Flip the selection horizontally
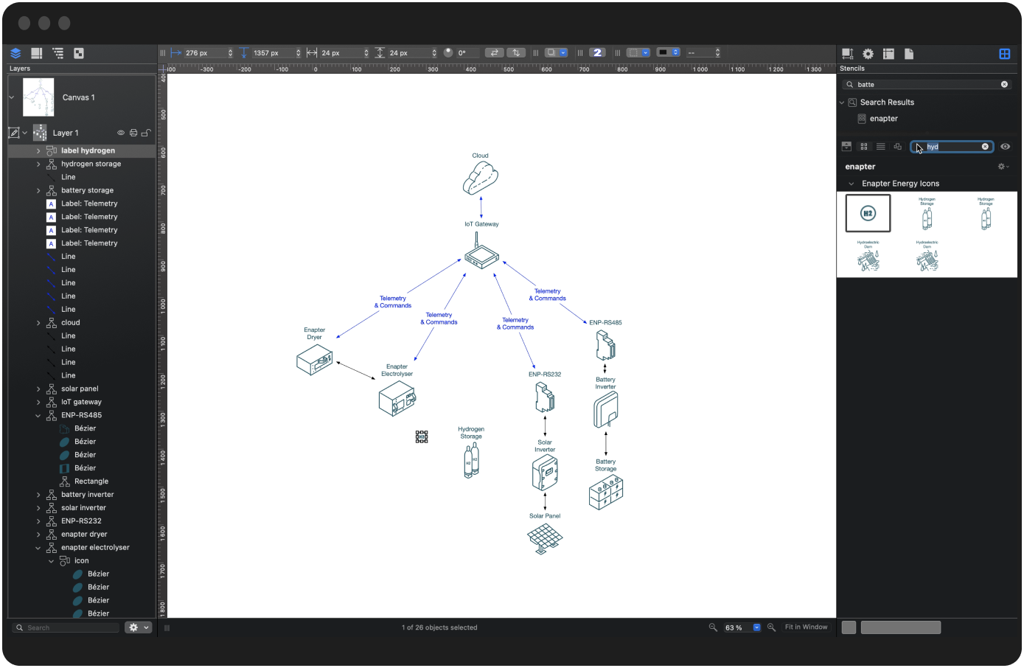Image resolution: width=1024 pixels, height=668 pixels. tap(495, 52)
